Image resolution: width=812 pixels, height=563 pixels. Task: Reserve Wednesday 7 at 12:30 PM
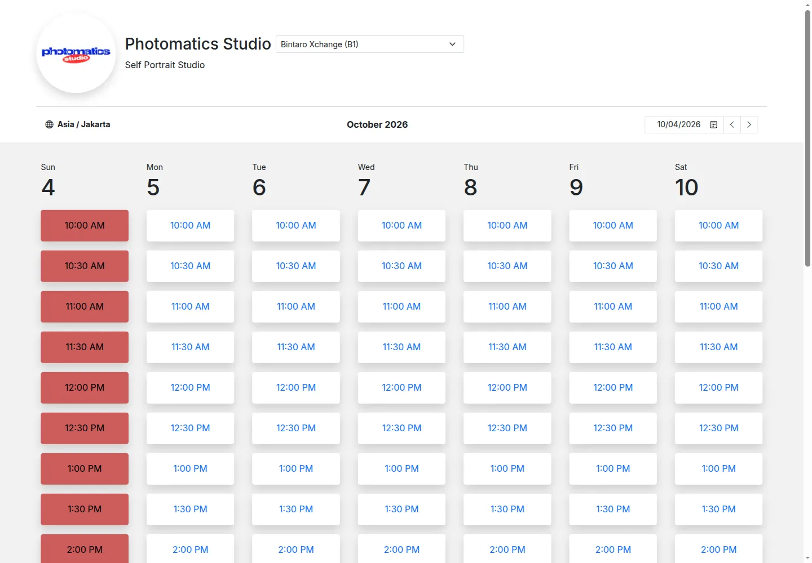coord(401,428)
